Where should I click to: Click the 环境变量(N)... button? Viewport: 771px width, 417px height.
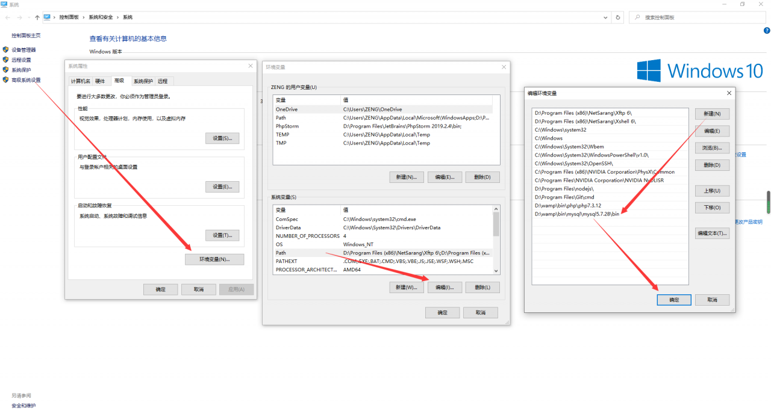[x=214, y=259]
